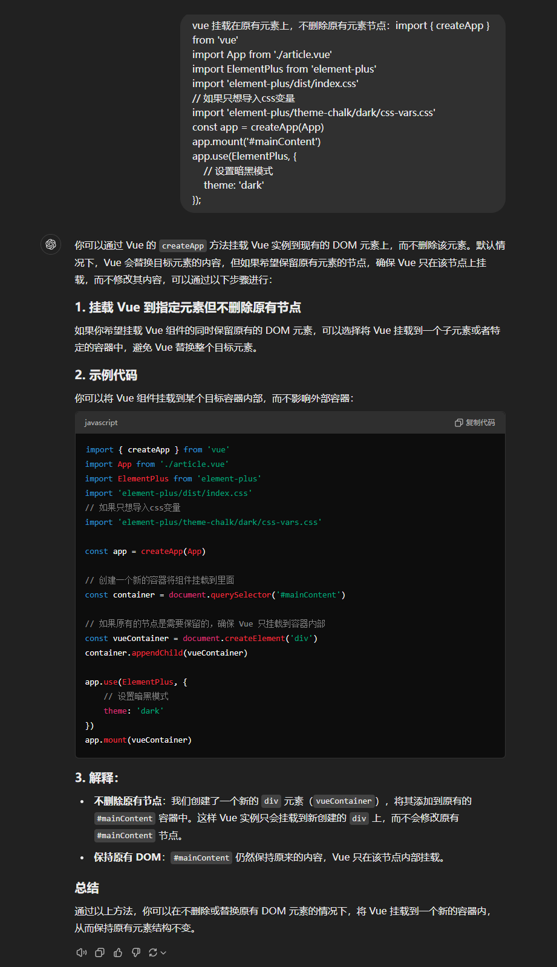Click the 总结 heading
Image resolution: width=557 pixels, height=967 pixels.
point(87,888)
